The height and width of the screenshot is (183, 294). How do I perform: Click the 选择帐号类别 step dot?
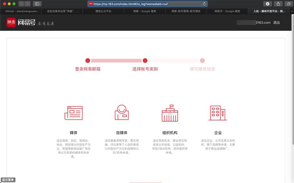point(145,60)
